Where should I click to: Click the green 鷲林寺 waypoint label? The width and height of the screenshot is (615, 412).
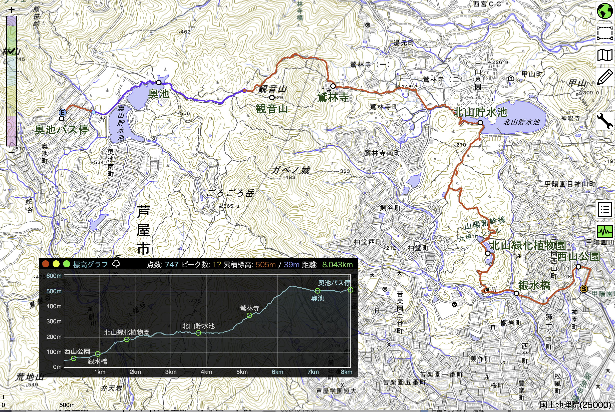tap(333, 97)
